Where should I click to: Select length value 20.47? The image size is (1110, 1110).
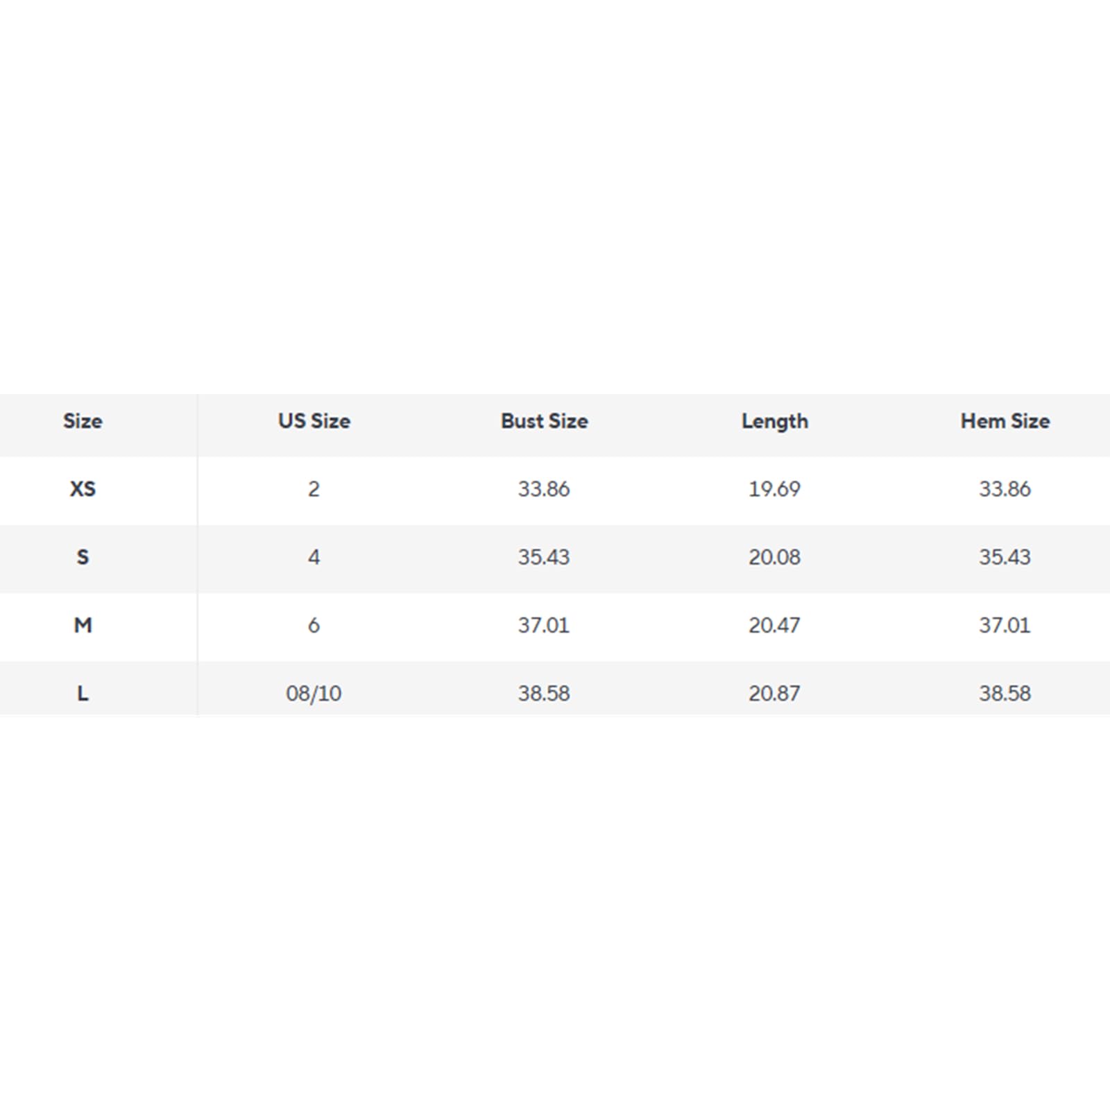click(774, 625)
